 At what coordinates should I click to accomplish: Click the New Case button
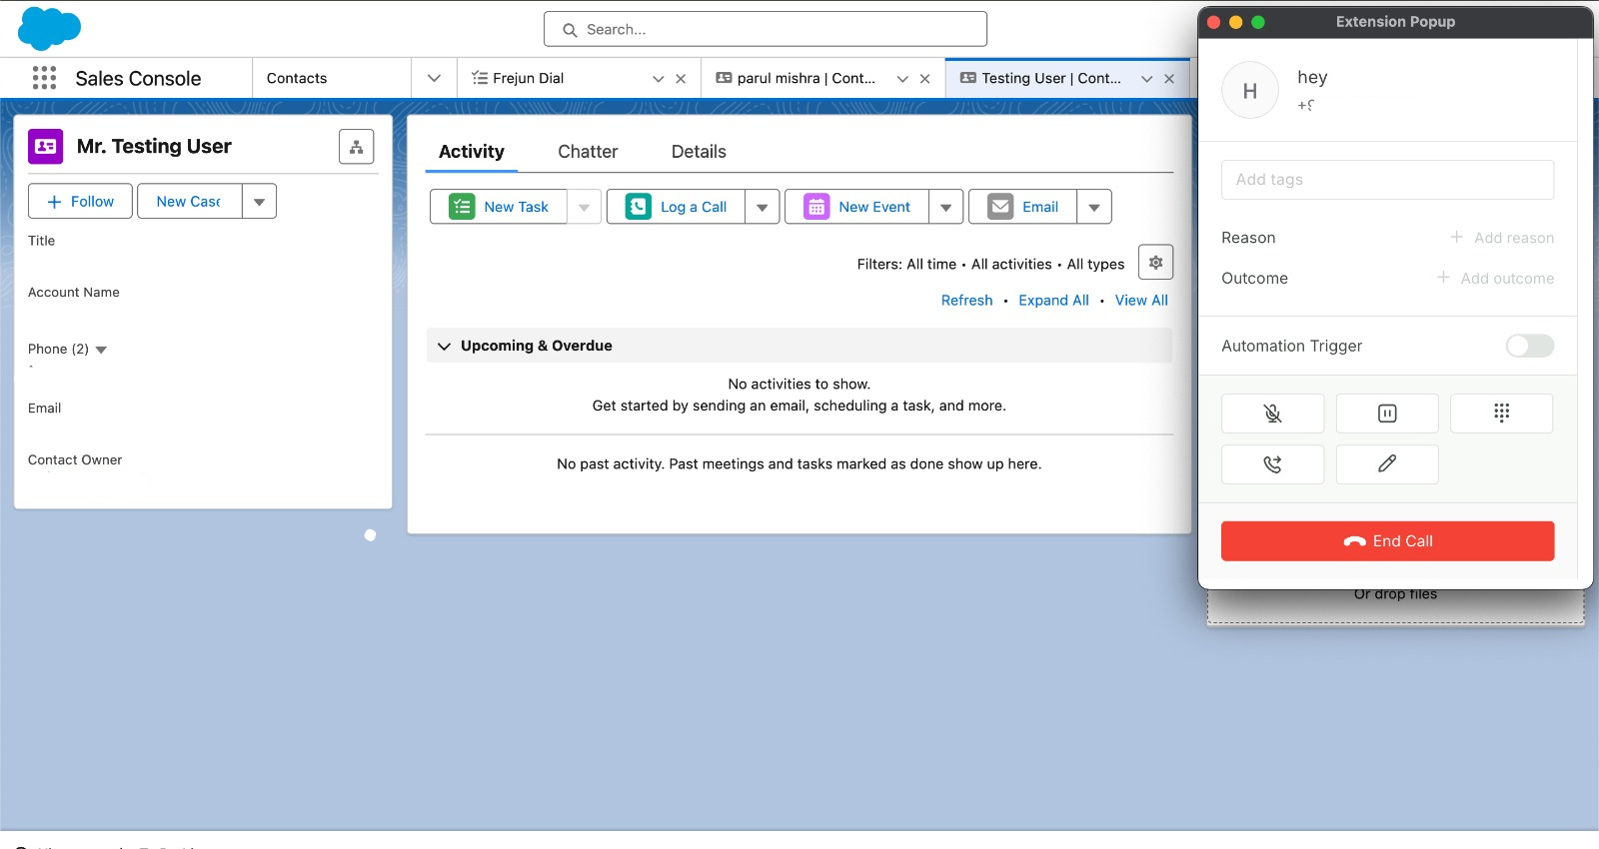pyautogui.click(x=189, y=202)
